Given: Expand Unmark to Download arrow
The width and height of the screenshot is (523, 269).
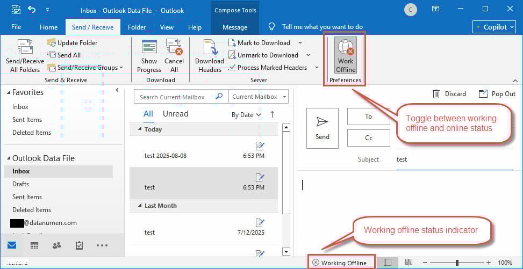Looking at the screenshot, I should [x=308, y=55].
